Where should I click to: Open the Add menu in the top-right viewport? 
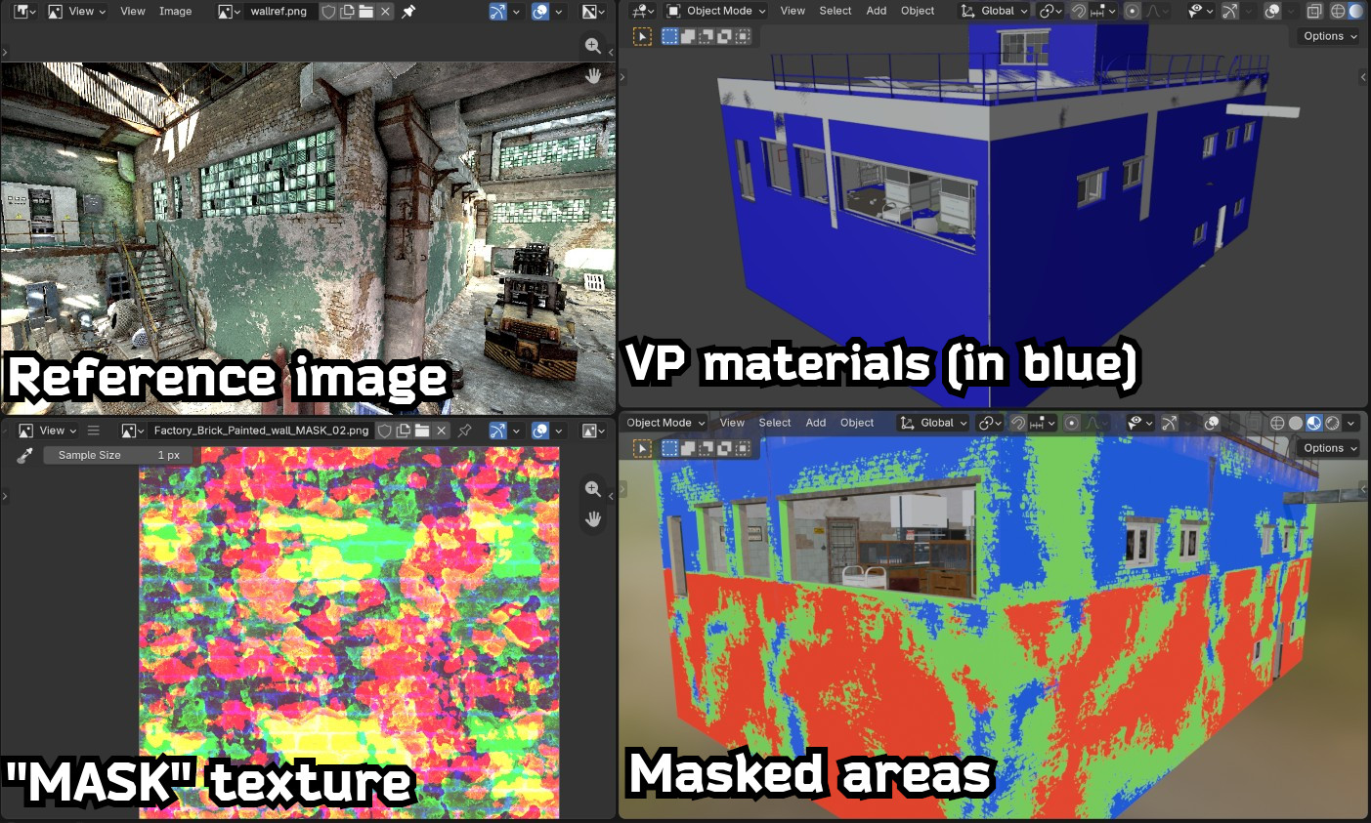(x=877, y=11)
